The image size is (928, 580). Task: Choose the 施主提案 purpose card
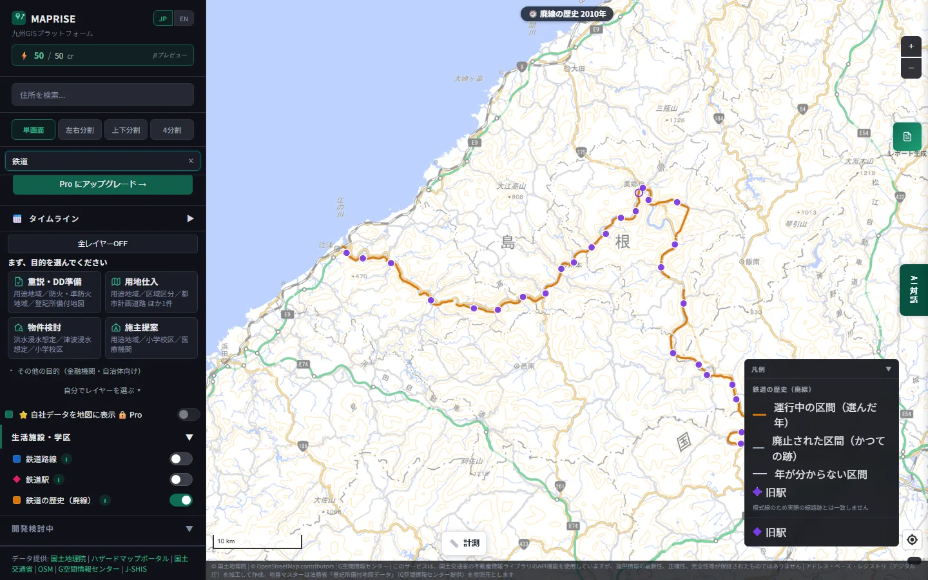point(151,338)
